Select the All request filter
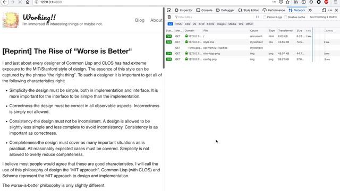The height and width of the screenshot is (191, 340). click(170, 24)
